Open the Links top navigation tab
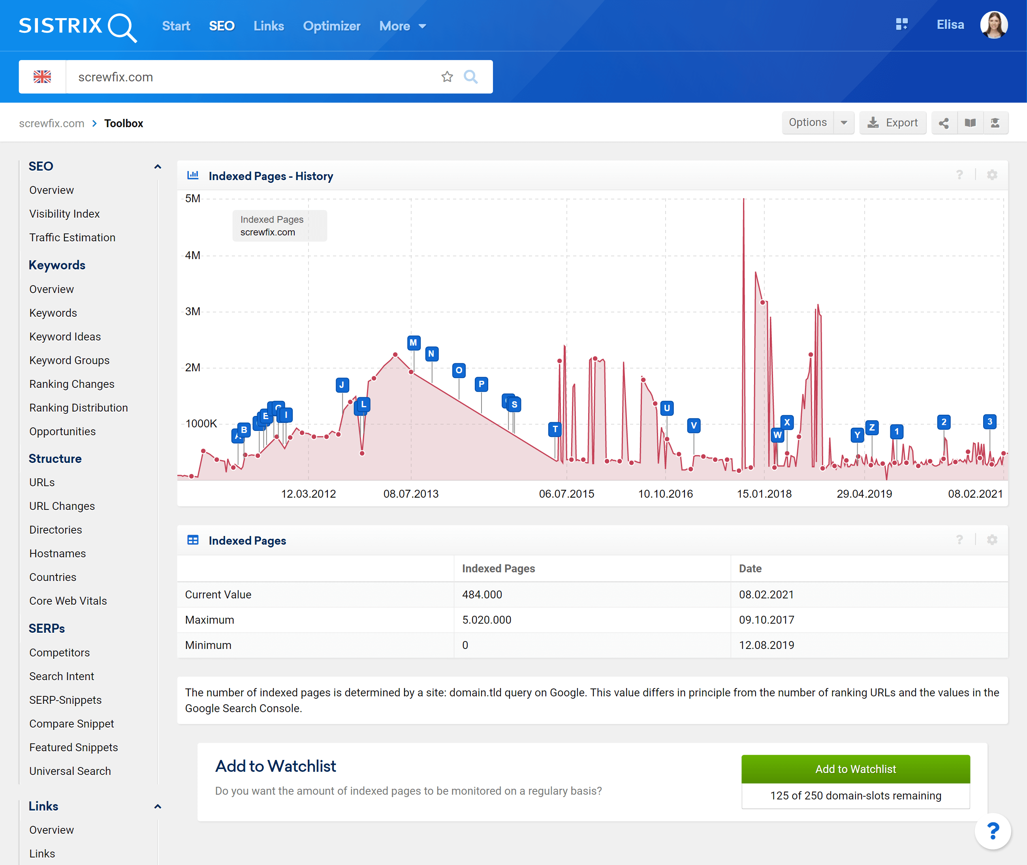 pyautogui.click(x=269, y=26)
